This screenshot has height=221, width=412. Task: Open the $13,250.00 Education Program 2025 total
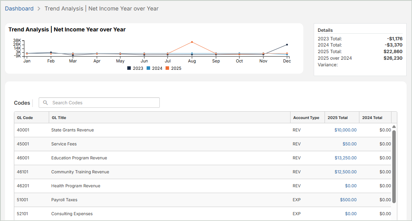tap(345, 158)
